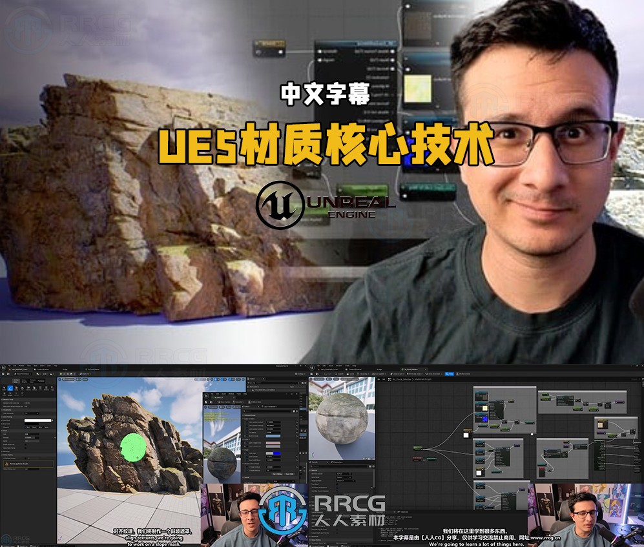Click the brush Strength slider field

coord(32,437)
